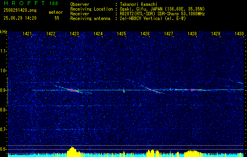Click the short echo blip at 1425
The width and height of the screenshot is (247, 157).
124,91
